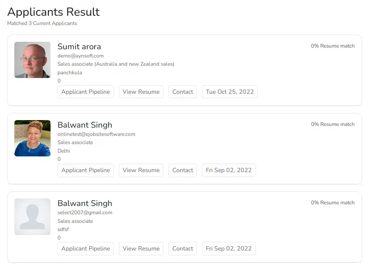Contact Sumit arora

point(183,92)
